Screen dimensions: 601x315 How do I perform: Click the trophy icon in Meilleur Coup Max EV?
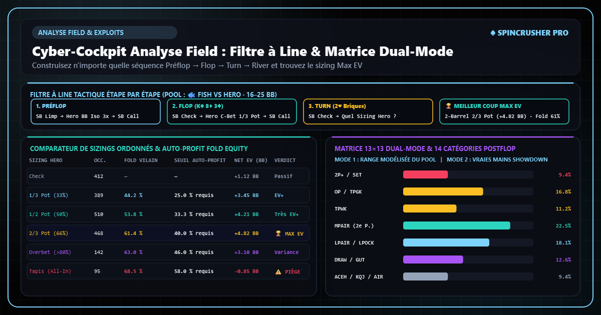click(x=448, y=106)
